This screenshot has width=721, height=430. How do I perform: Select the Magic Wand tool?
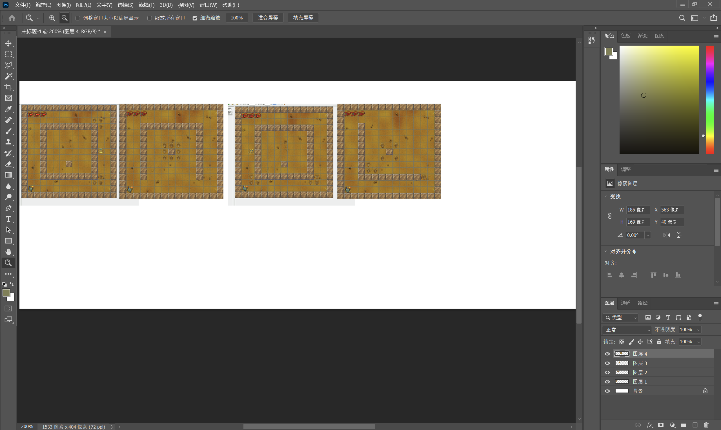8,76
